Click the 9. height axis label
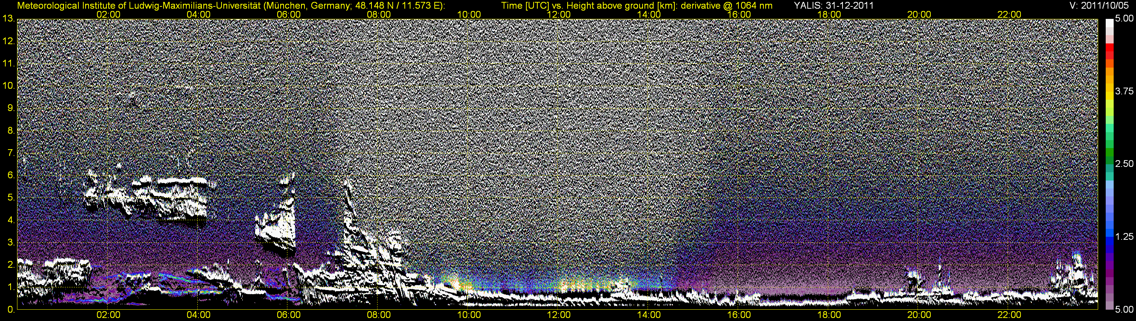 click(x=11, y=108)
